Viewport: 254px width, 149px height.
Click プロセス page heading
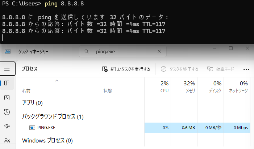(30, 69)
